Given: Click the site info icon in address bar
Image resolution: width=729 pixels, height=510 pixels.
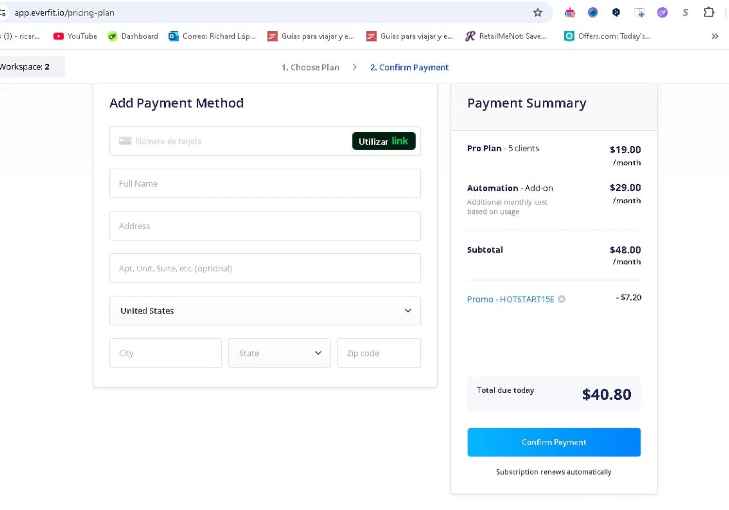Looking at the screenshot, I should pos(2,13).
